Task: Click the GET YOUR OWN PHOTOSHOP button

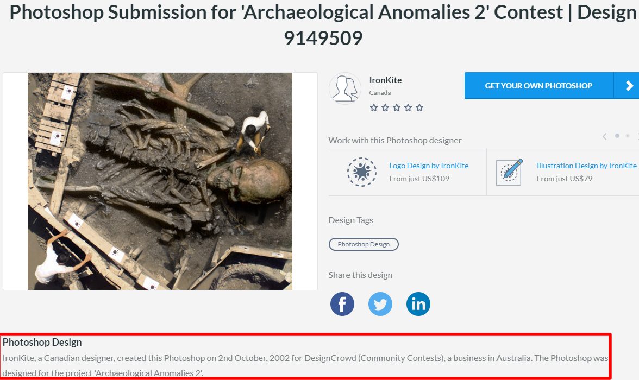Action: [538, 86]
